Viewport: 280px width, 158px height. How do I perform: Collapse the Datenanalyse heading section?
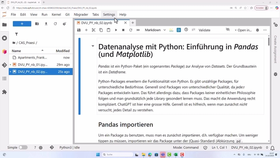click(x=93, y=46)
